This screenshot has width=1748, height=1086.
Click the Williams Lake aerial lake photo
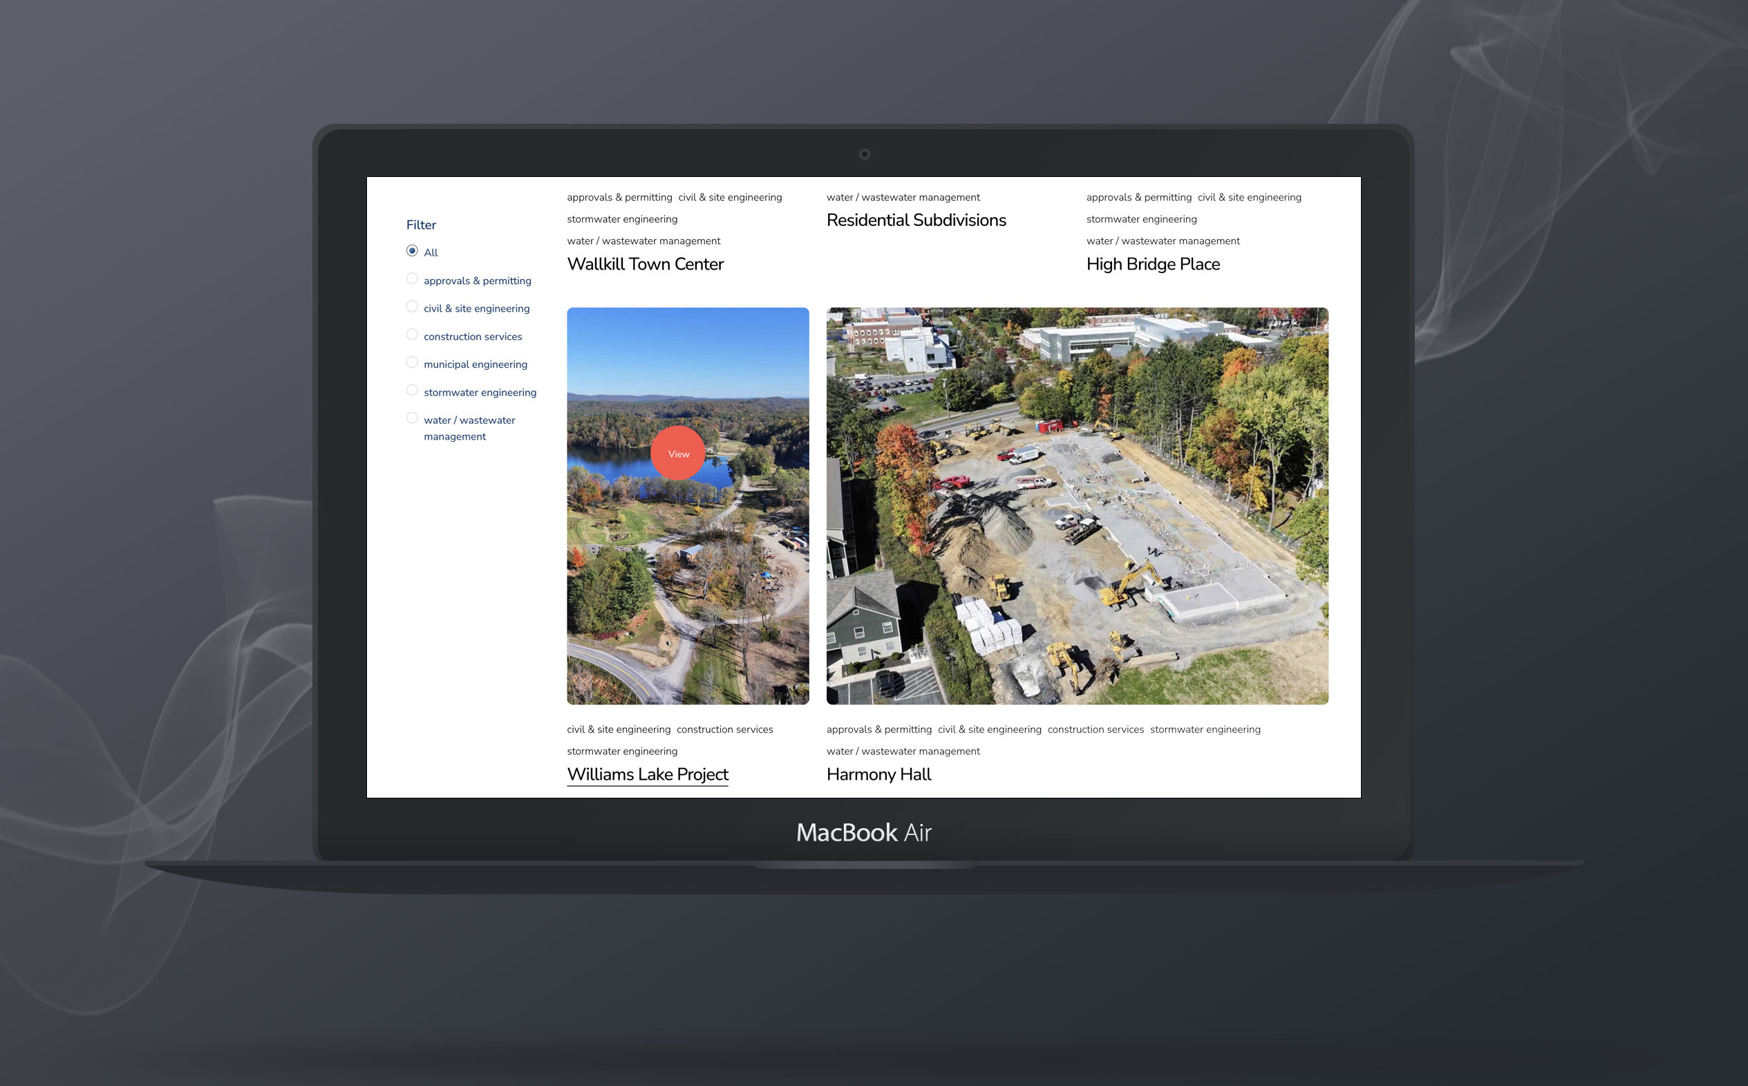pos(688,505)
